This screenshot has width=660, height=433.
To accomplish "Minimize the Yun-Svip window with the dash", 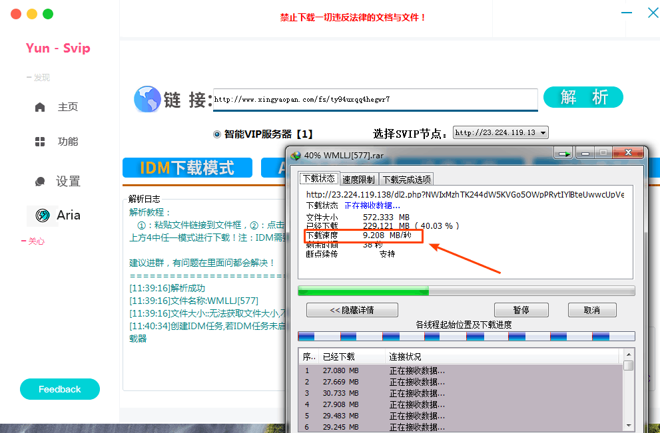I will (x=627, y=13).
